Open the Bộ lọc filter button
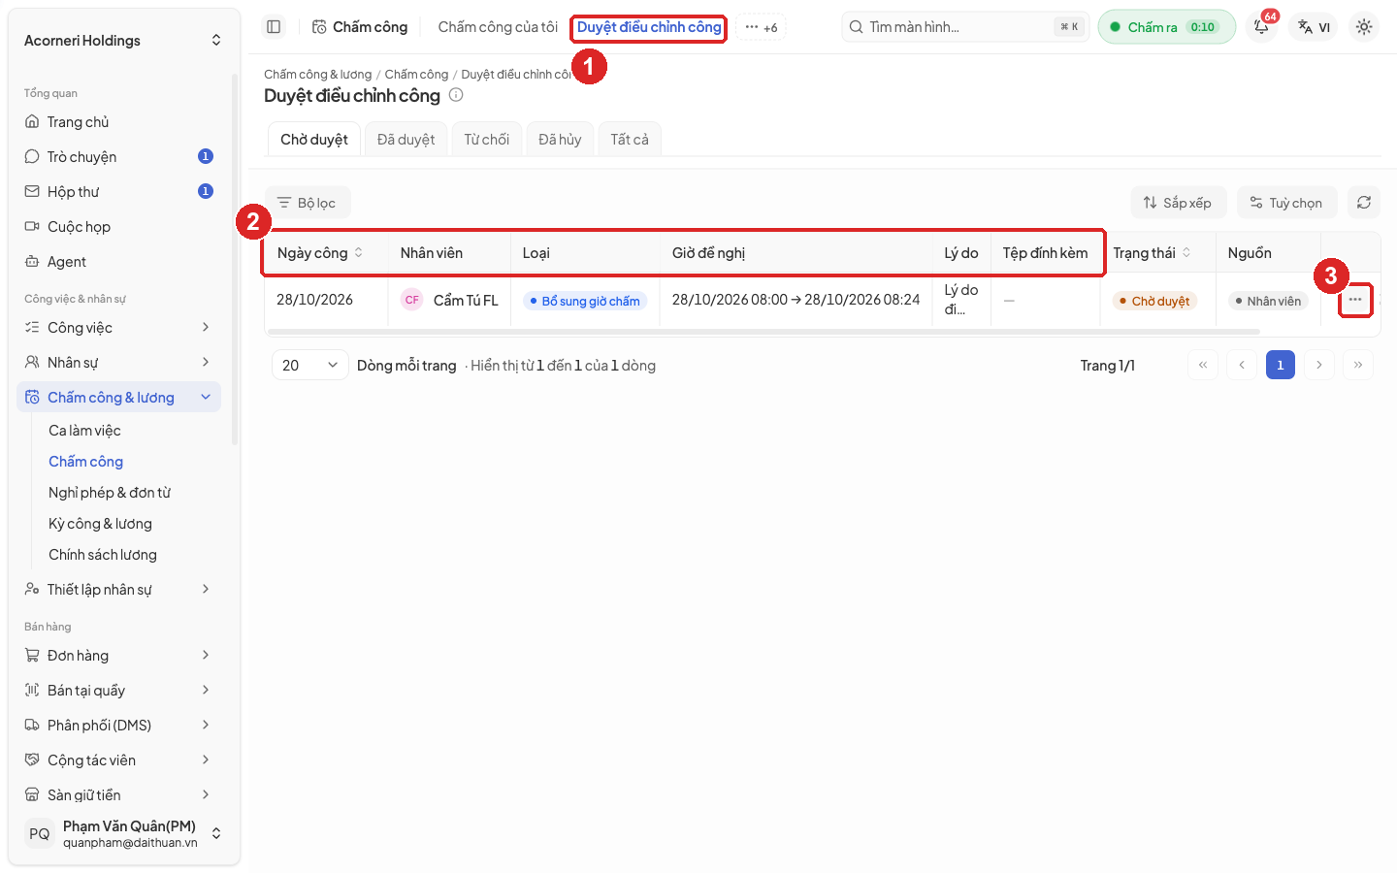The height and width of the screenshot is (873, 1397). point(308,203)
